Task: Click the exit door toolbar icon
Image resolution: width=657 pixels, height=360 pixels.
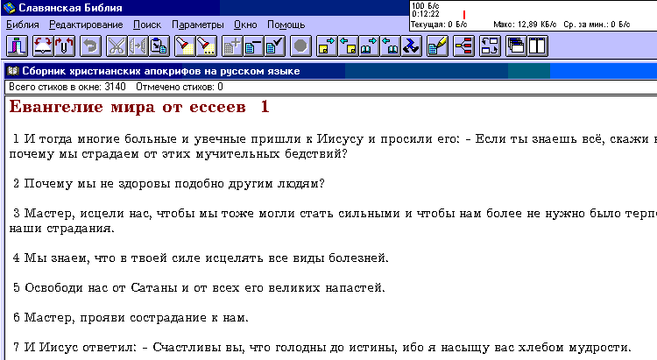Action: coord(16,44)
